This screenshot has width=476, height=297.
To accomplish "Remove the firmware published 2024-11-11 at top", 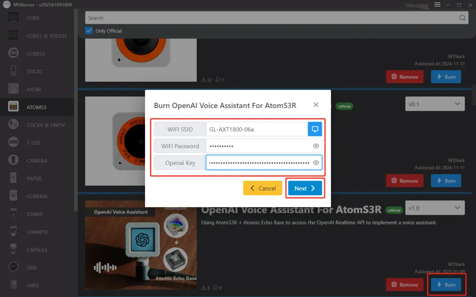I will click(x=405, y=77).
